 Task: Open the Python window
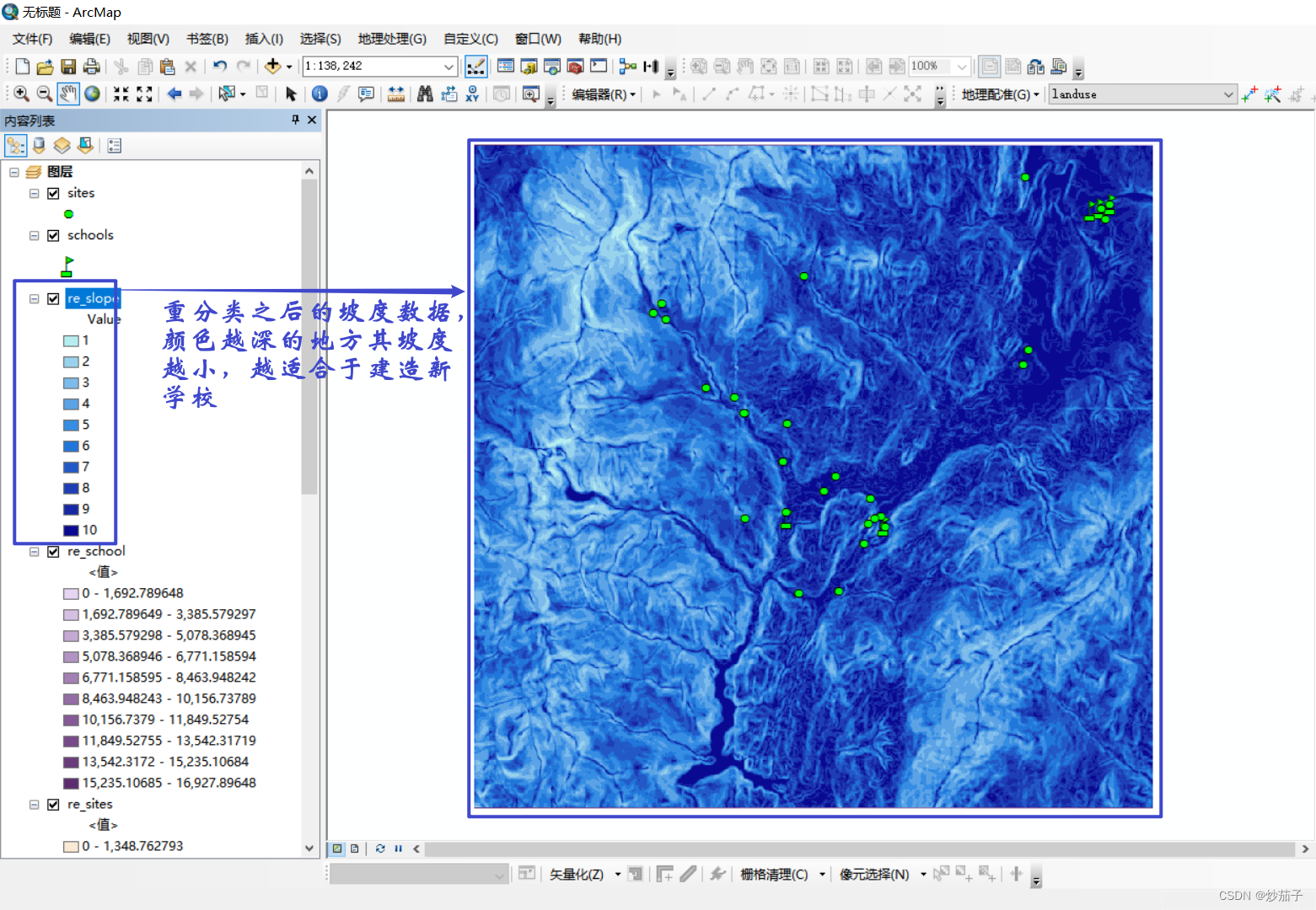pyautogui.click(x=599, y=67)
